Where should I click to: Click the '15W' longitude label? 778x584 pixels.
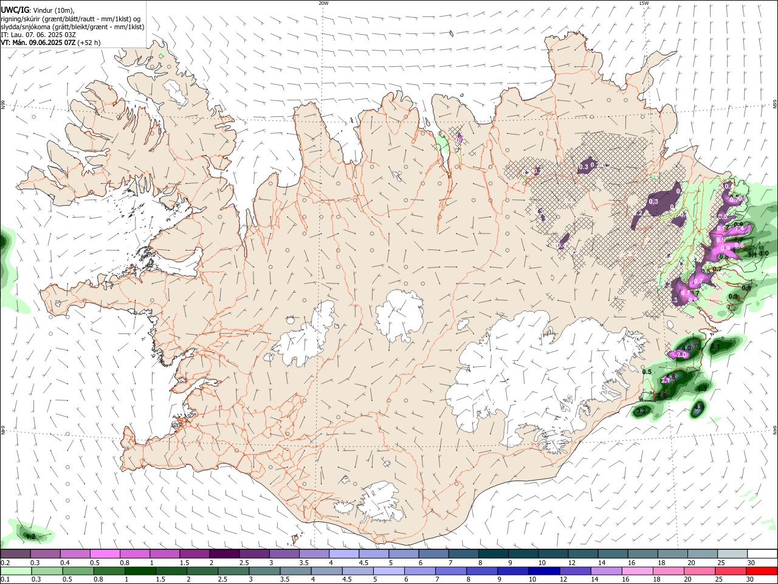(644, 3)
